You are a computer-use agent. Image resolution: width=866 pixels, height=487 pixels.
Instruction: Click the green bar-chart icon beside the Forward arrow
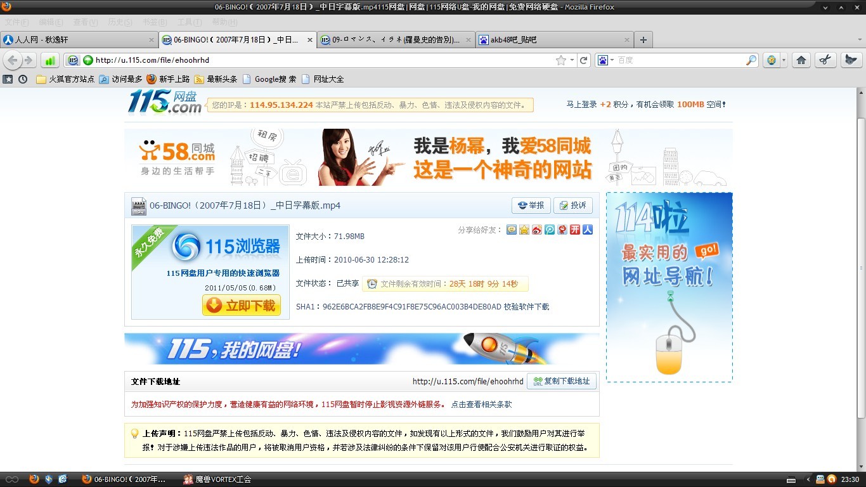(x=50, y=60)
